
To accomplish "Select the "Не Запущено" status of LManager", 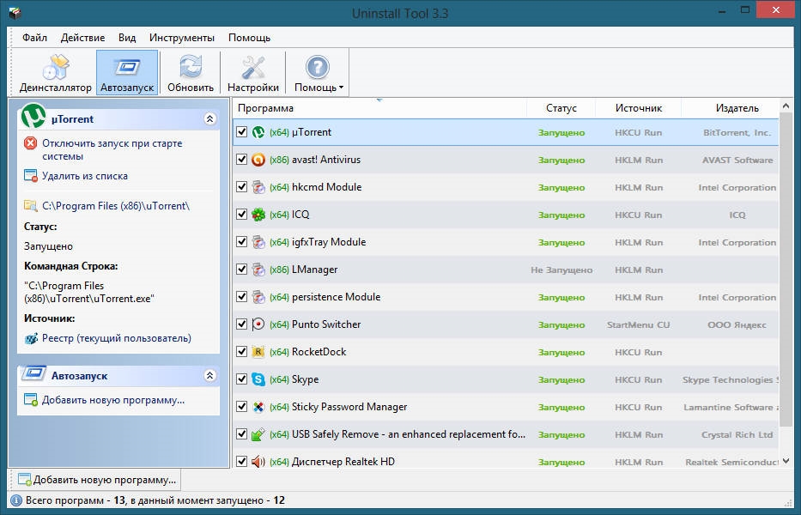I will [x=561, y=270].
